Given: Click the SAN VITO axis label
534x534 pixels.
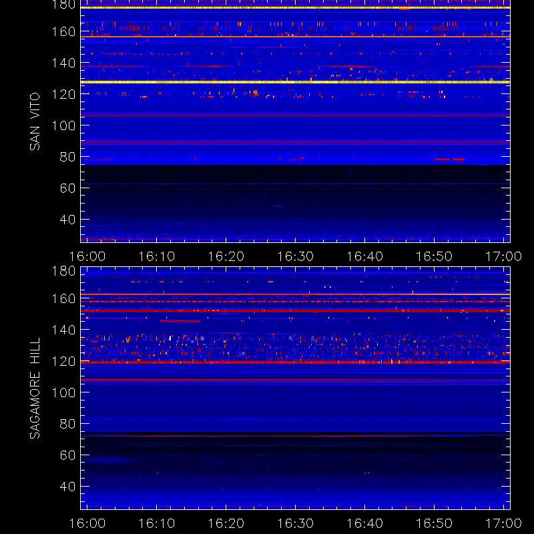Looking at the screenshot, I should (x=35, y=121).
